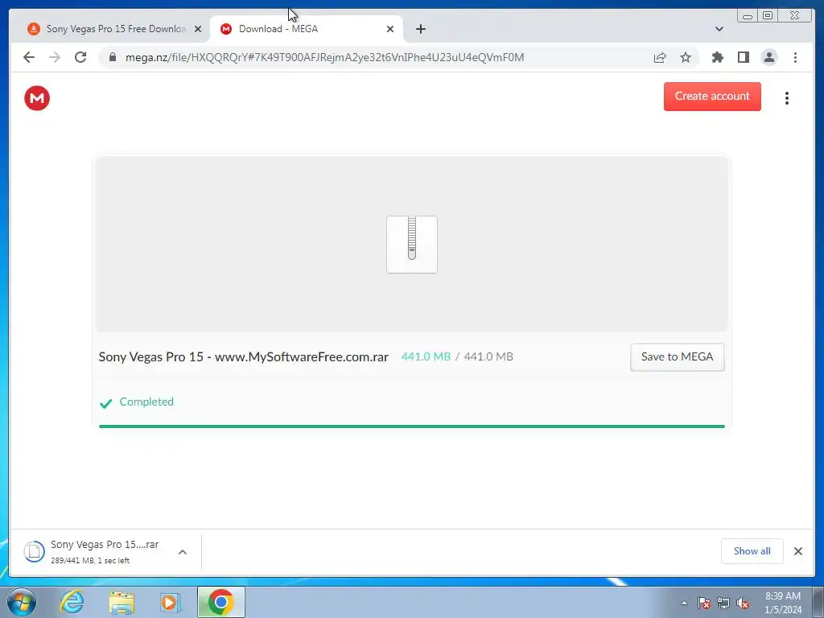Click the 441.0 MB green size text
This screenshot has height=618, width=824.
click(426, 356)
